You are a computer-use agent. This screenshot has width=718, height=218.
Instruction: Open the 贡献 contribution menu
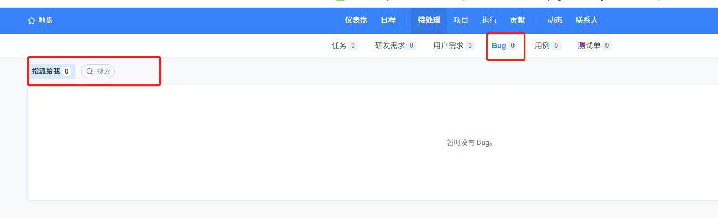tap(517, 21)
